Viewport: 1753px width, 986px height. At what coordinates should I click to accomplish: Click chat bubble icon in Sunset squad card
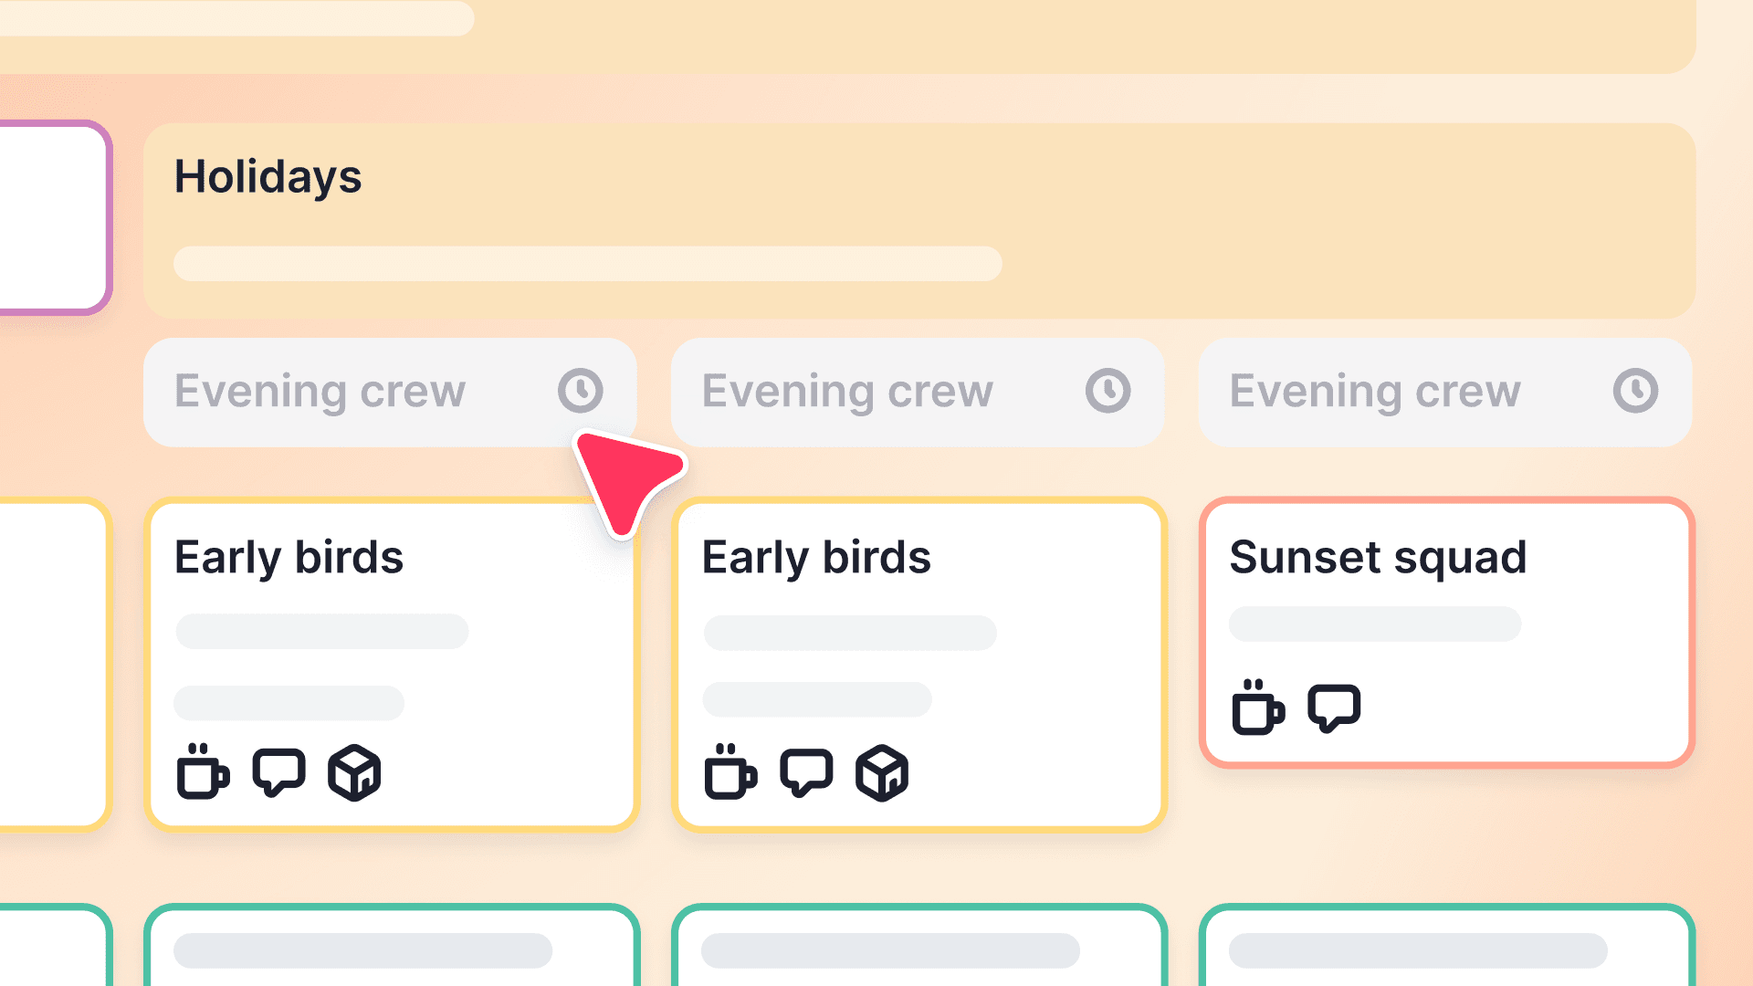pos(1334,708)
